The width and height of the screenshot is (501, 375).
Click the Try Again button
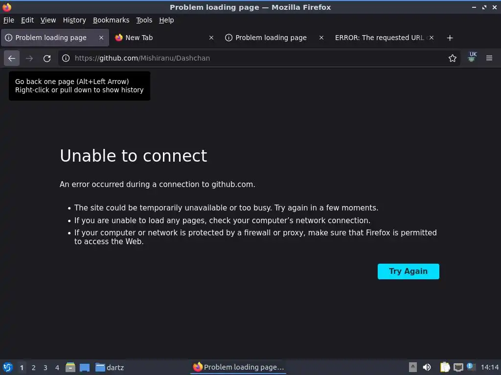pos(409,271)
